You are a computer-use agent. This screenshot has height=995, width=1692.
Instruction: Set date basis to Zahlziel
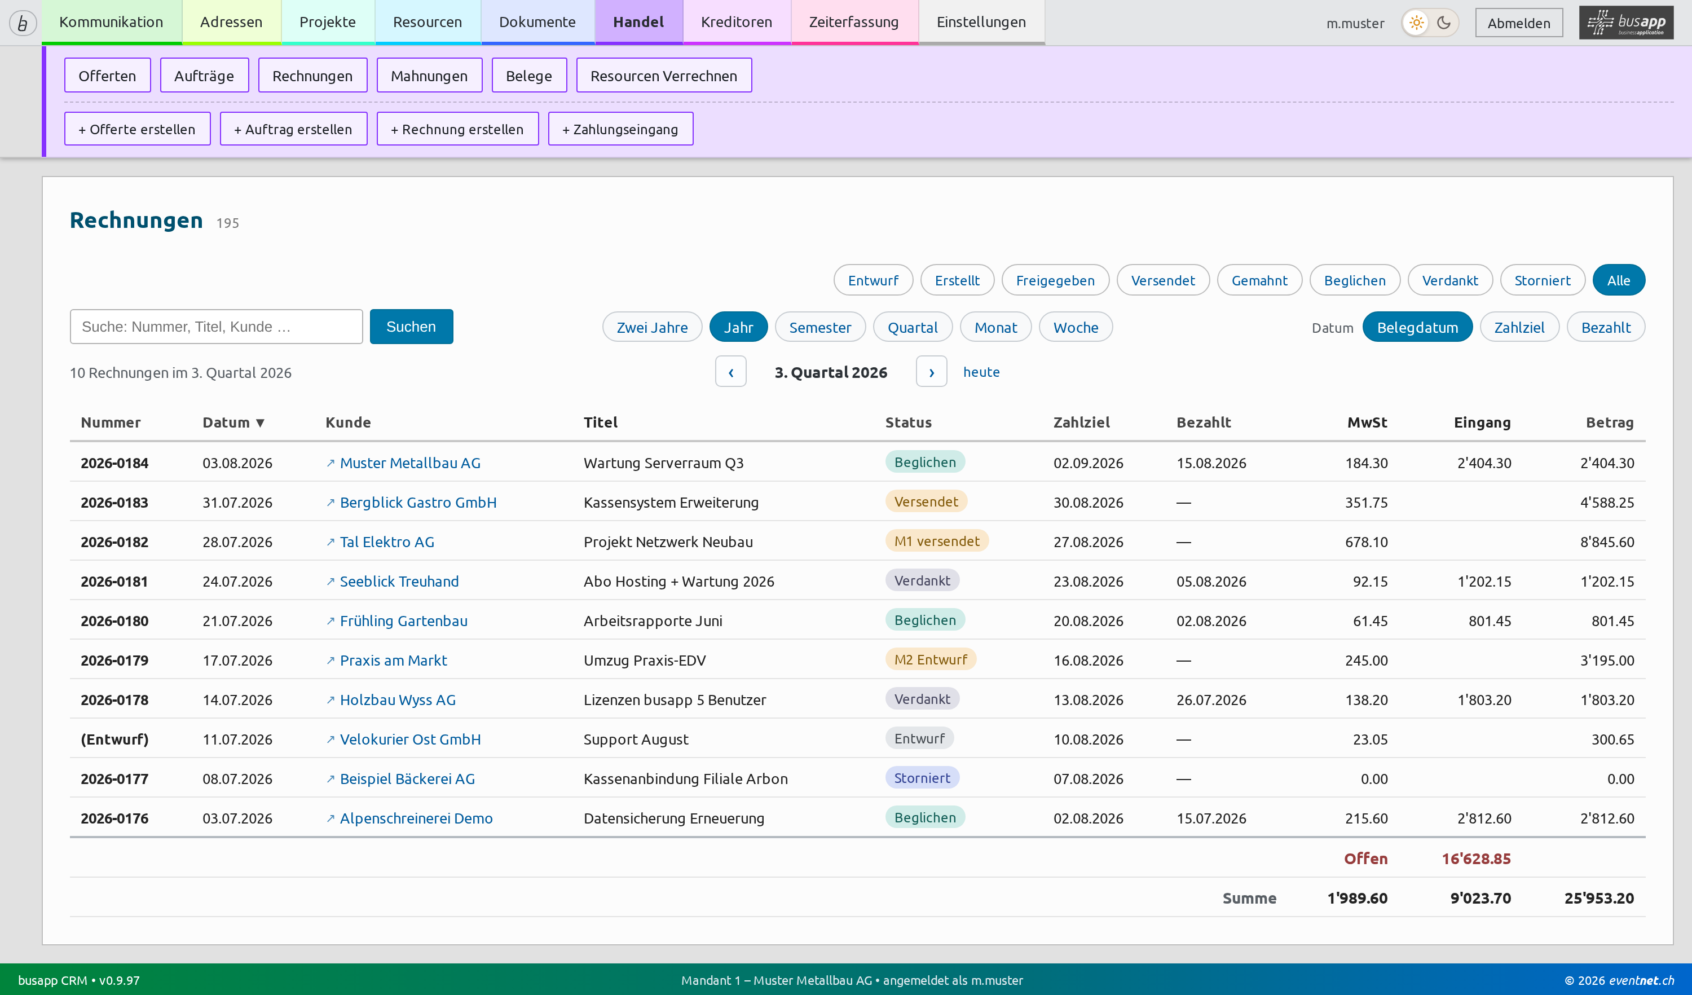click(1519, 327)
